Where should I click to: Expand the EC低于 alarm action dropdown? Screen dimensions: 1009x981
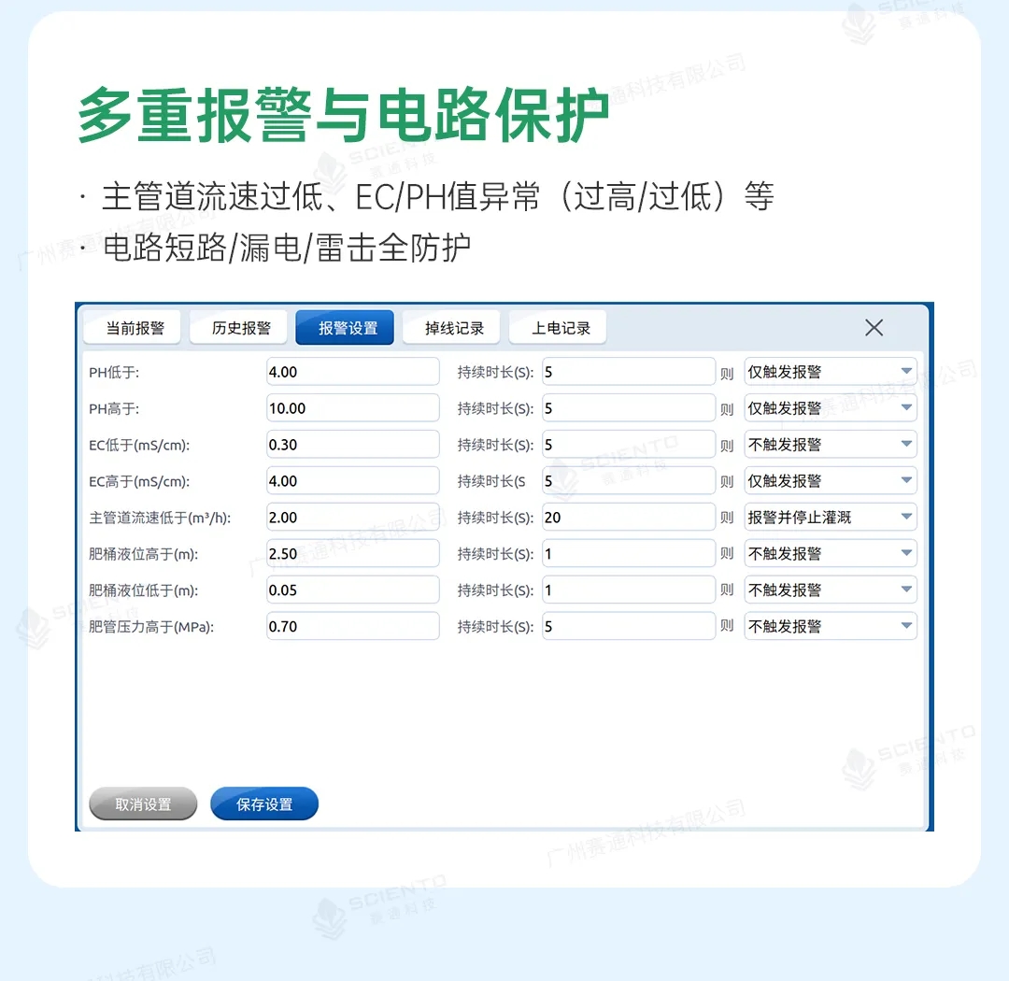click(x=830, y=445)
